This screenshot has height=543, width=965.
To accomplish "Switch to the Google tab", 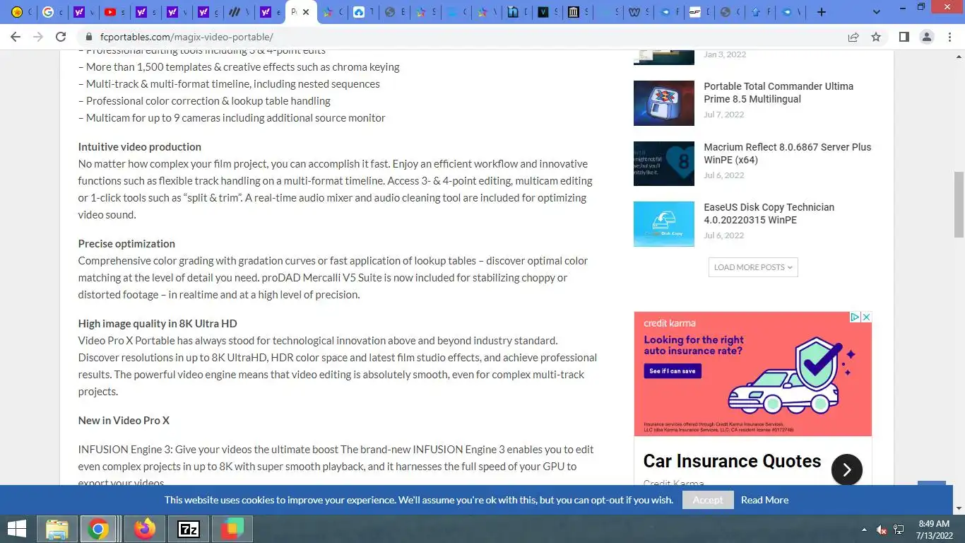I will pyautogui.click(x=52, y=12).
